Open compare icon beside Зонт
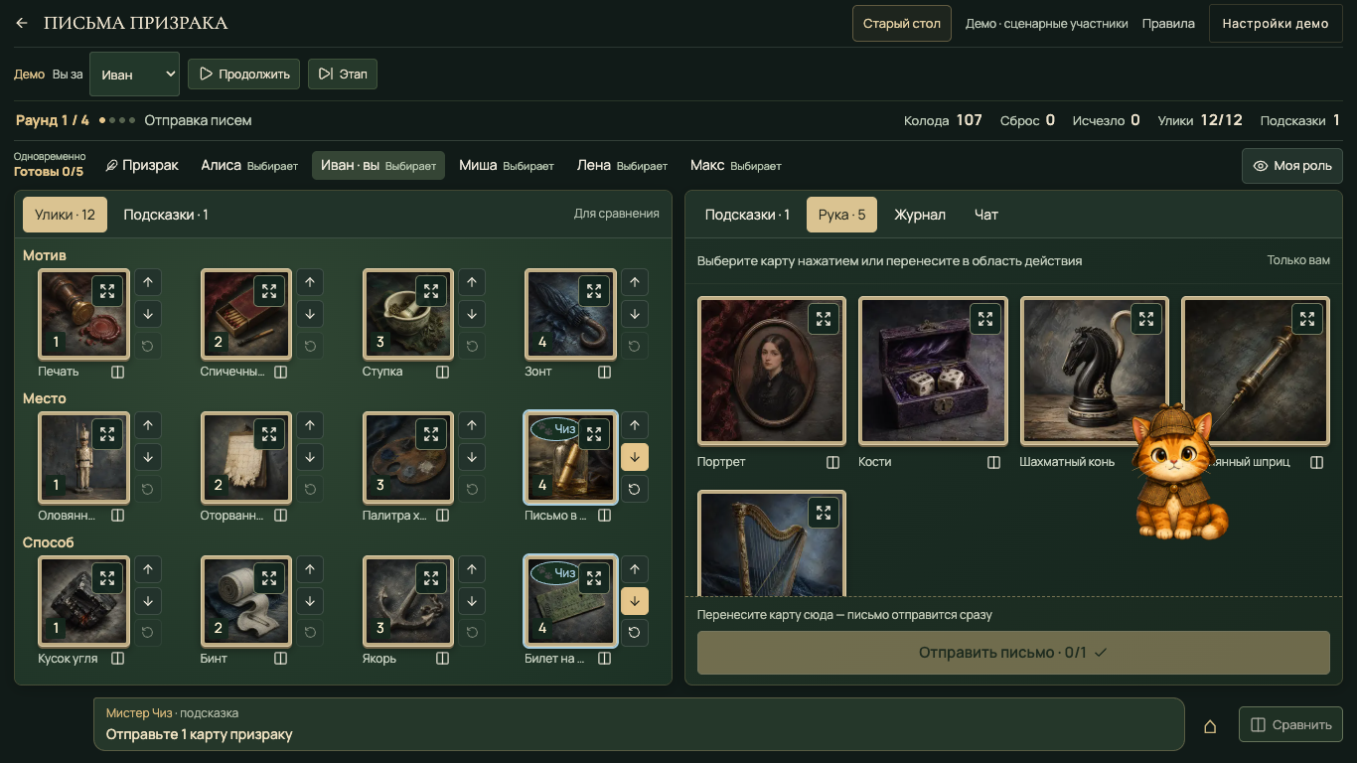This screenshot has width=1357, height=763. (604, 372)
